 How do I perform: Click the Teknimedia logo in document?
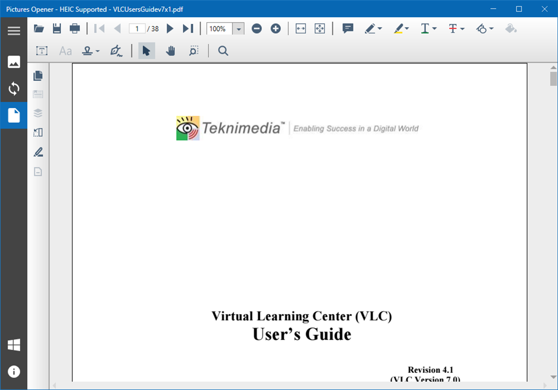[297, 128]
